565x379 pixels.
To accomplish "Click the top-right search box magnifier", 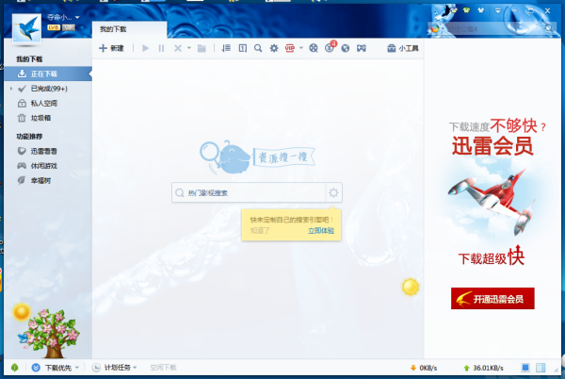I will 548,28.
